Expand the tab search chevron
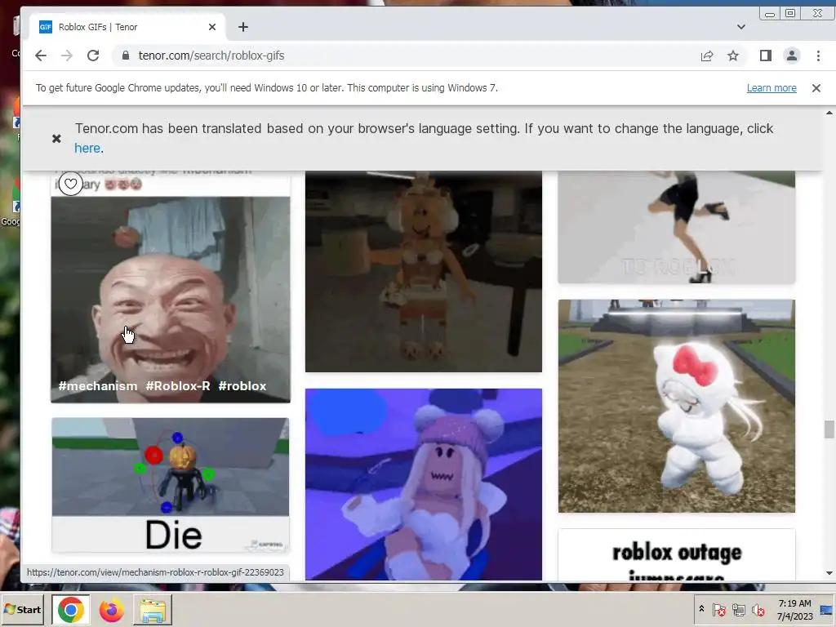 [741, 27]
